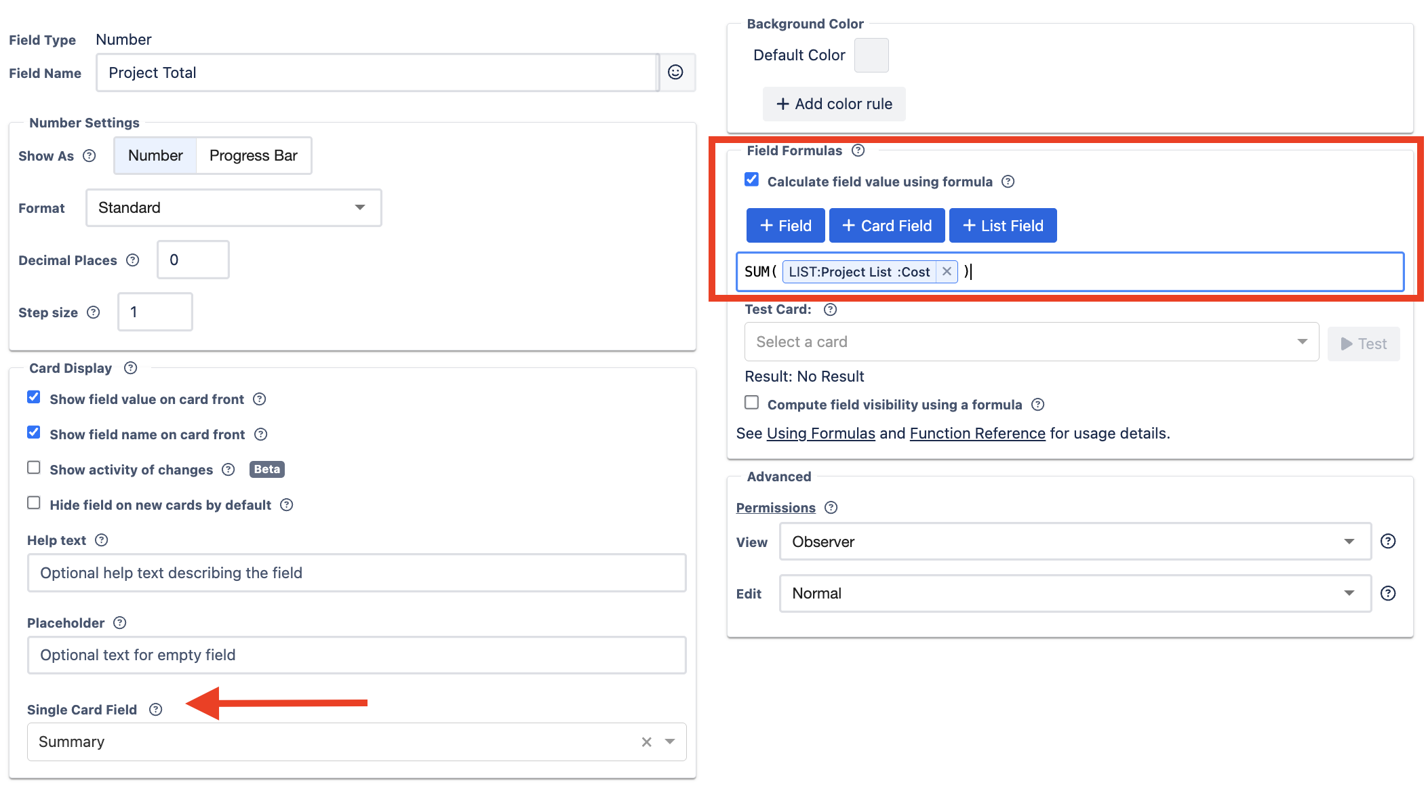Clear the Summary selection with X icon

(646, 742)
